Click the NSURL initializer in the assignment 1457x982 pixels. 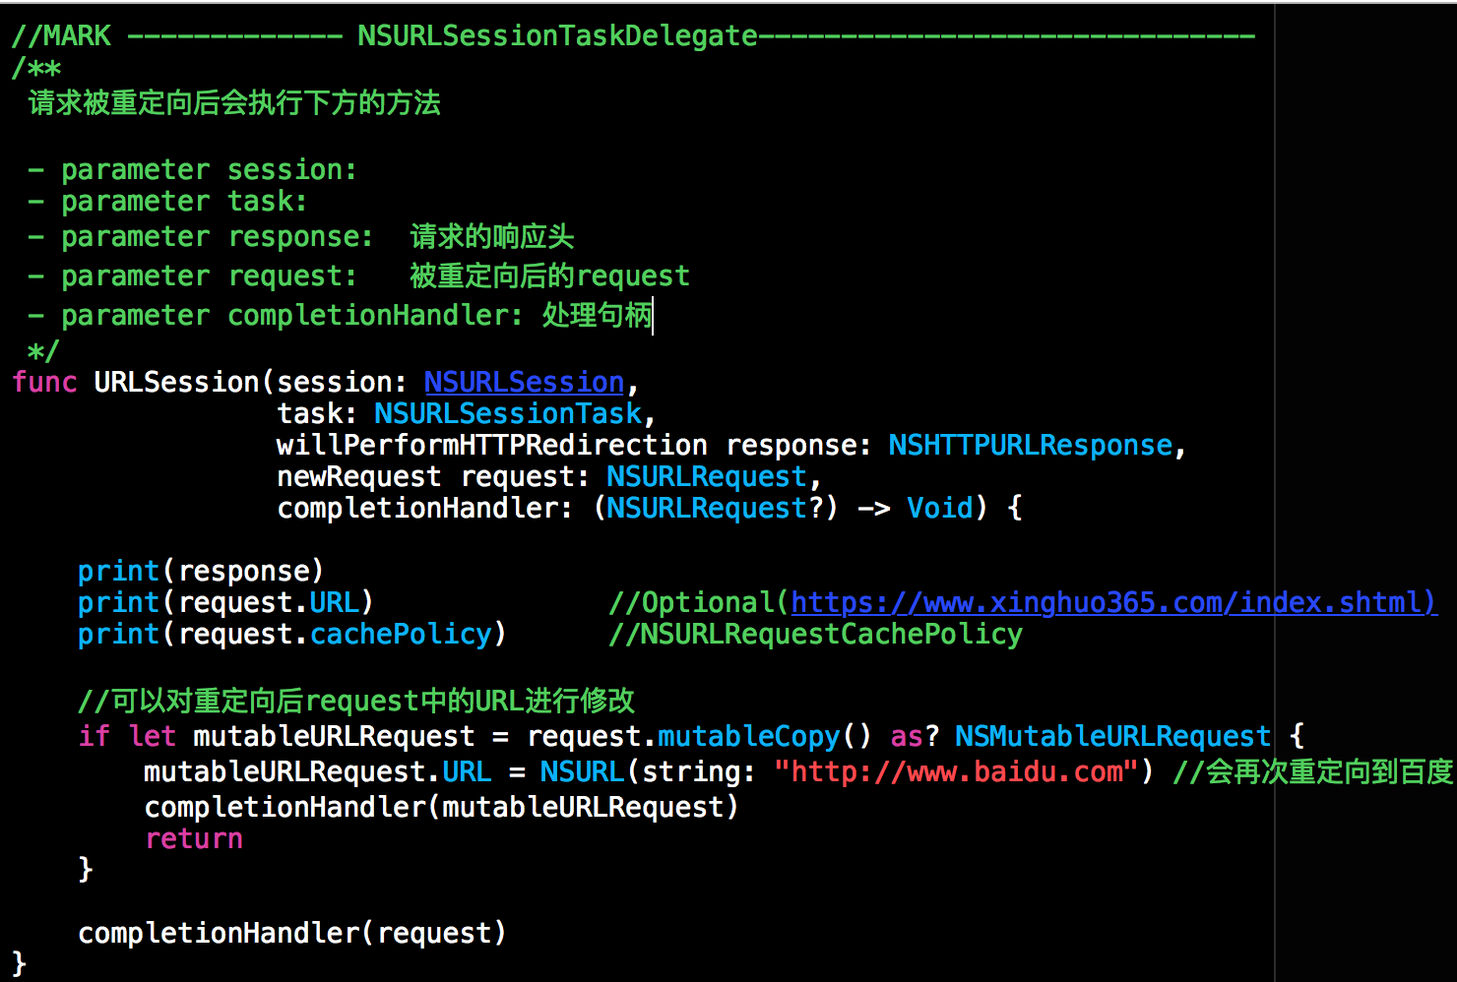point(582,771)
